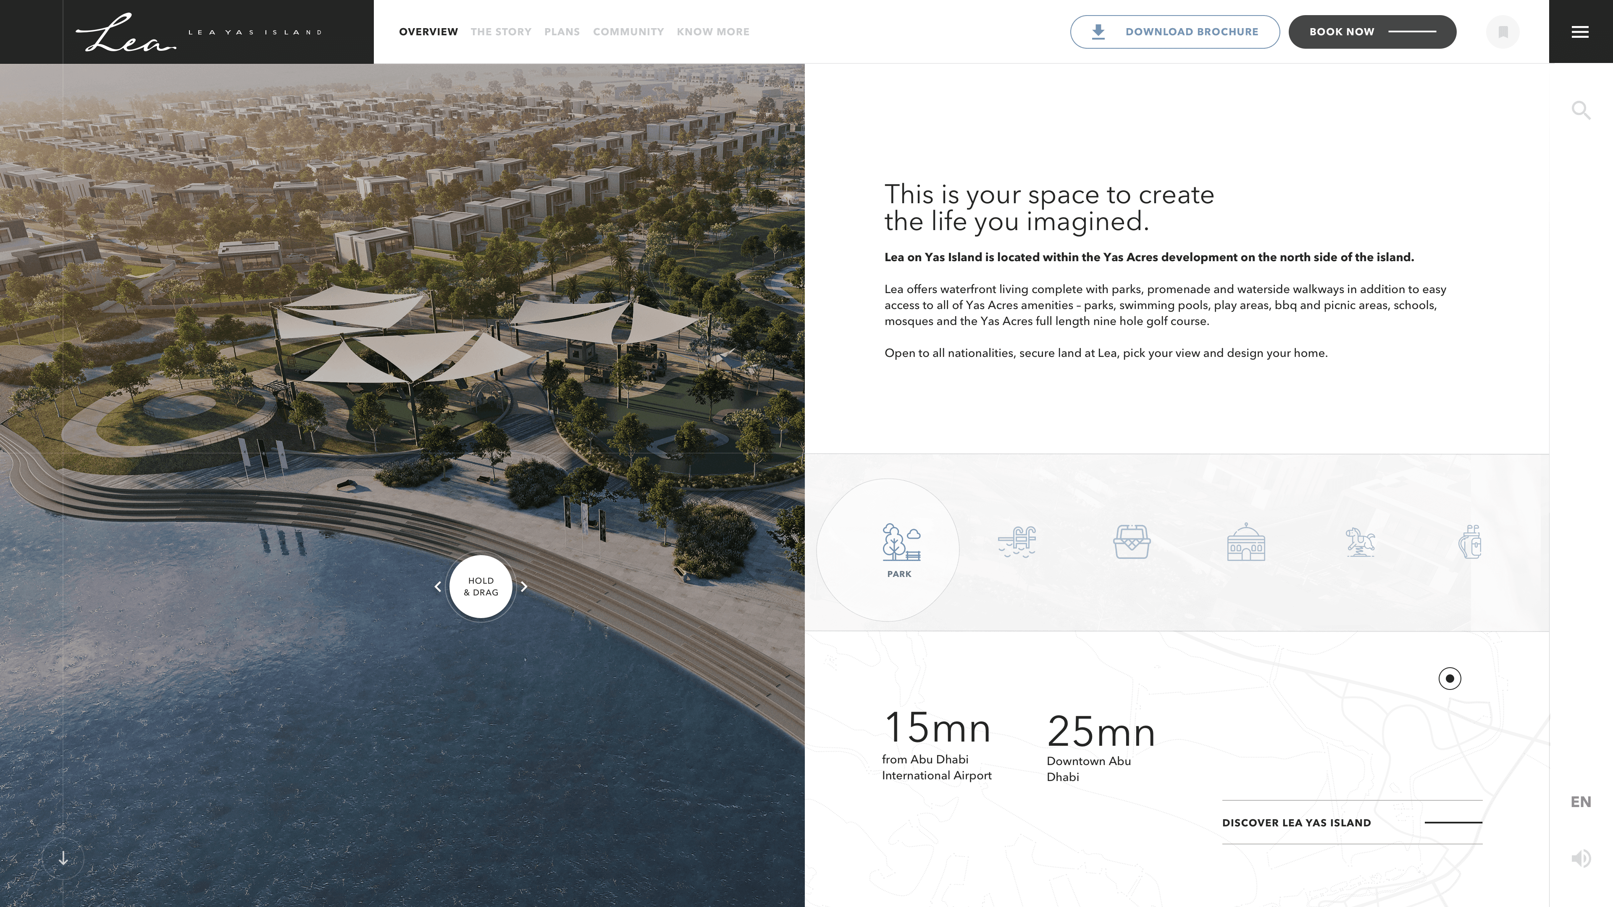
Task: Click the bookmark icon near Book Now
Action: tap(1503, 31)
